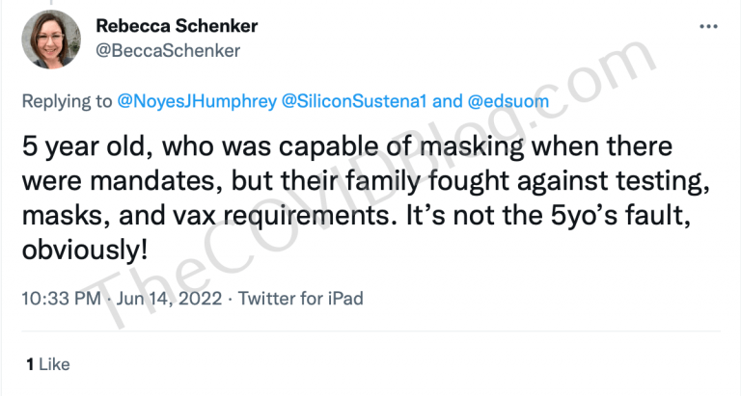This screenshot has height=396, width=741.
Task: Click the "Replying to" label
Action: (68, 101)
